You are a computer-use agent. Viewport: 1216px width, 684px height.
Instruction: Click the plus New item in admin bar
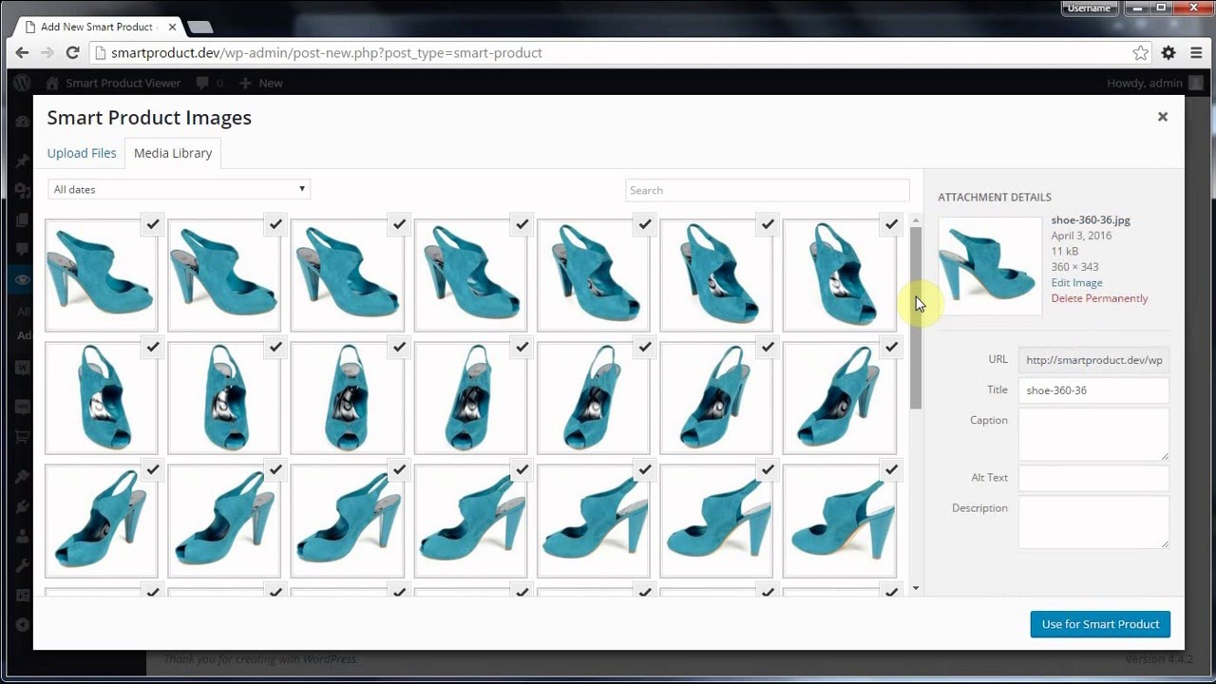[260, 84]
